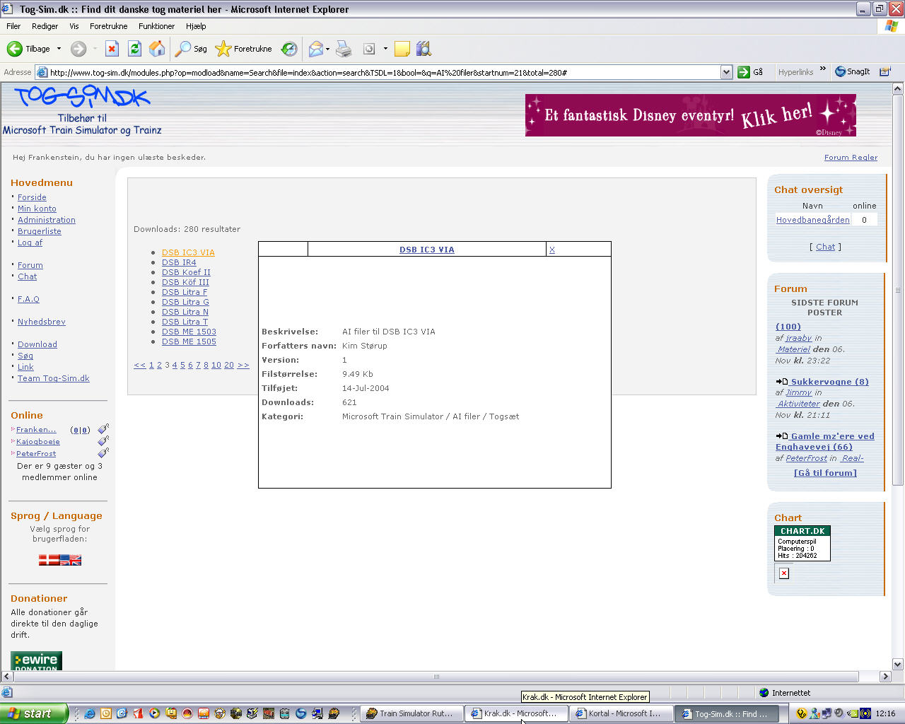
Task: Open the Filer menu
Action: point(13,26)
